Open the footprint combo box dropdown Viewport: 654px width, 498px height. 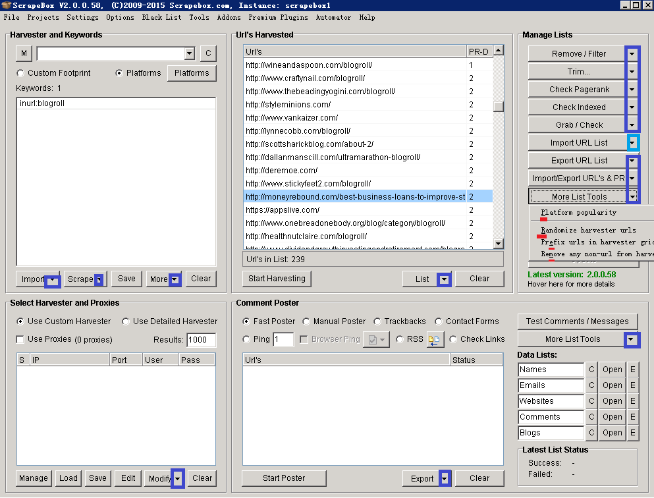190,53
